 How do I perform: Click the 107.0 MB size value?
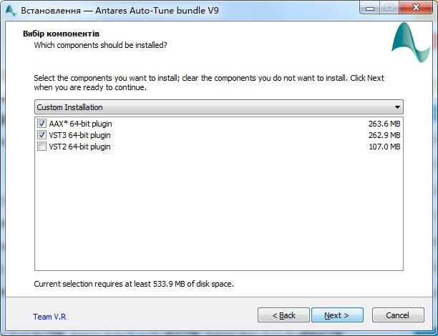pos(384,147)
